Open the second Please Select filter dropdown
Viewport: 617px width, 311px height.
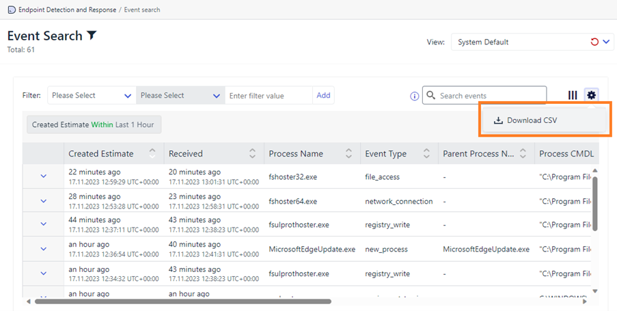(x=180, y=95)
